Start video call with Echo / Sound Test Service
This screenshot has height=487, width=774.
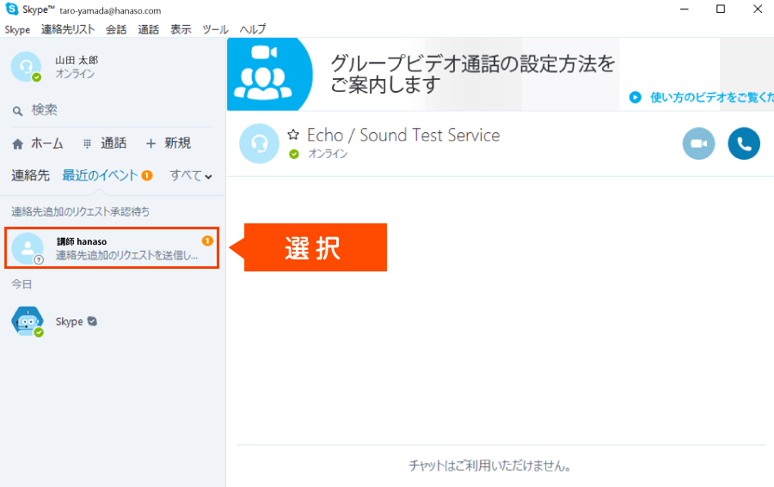[698, 143]
